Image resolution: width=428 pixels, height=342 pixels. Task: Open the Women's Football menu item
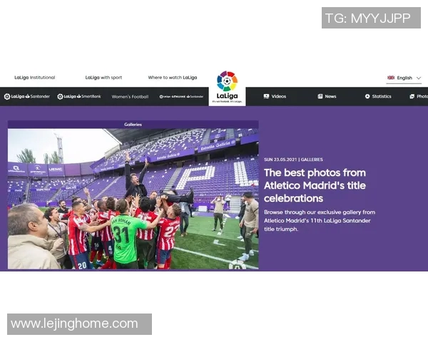pyautogui.click(x=130, y=97)
